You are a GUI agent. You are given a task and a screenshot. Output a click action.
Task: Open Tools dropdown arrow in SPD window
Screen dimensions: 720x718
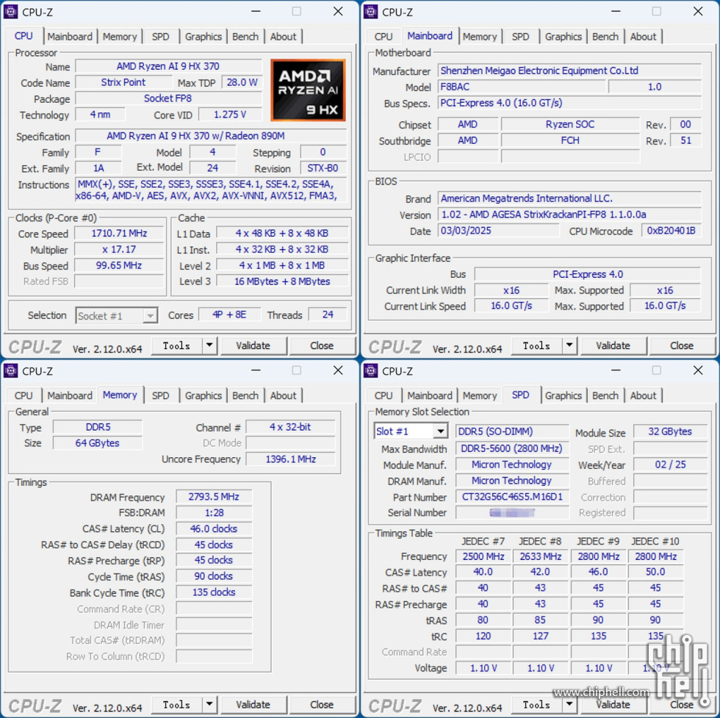click(x=569, y=704)
